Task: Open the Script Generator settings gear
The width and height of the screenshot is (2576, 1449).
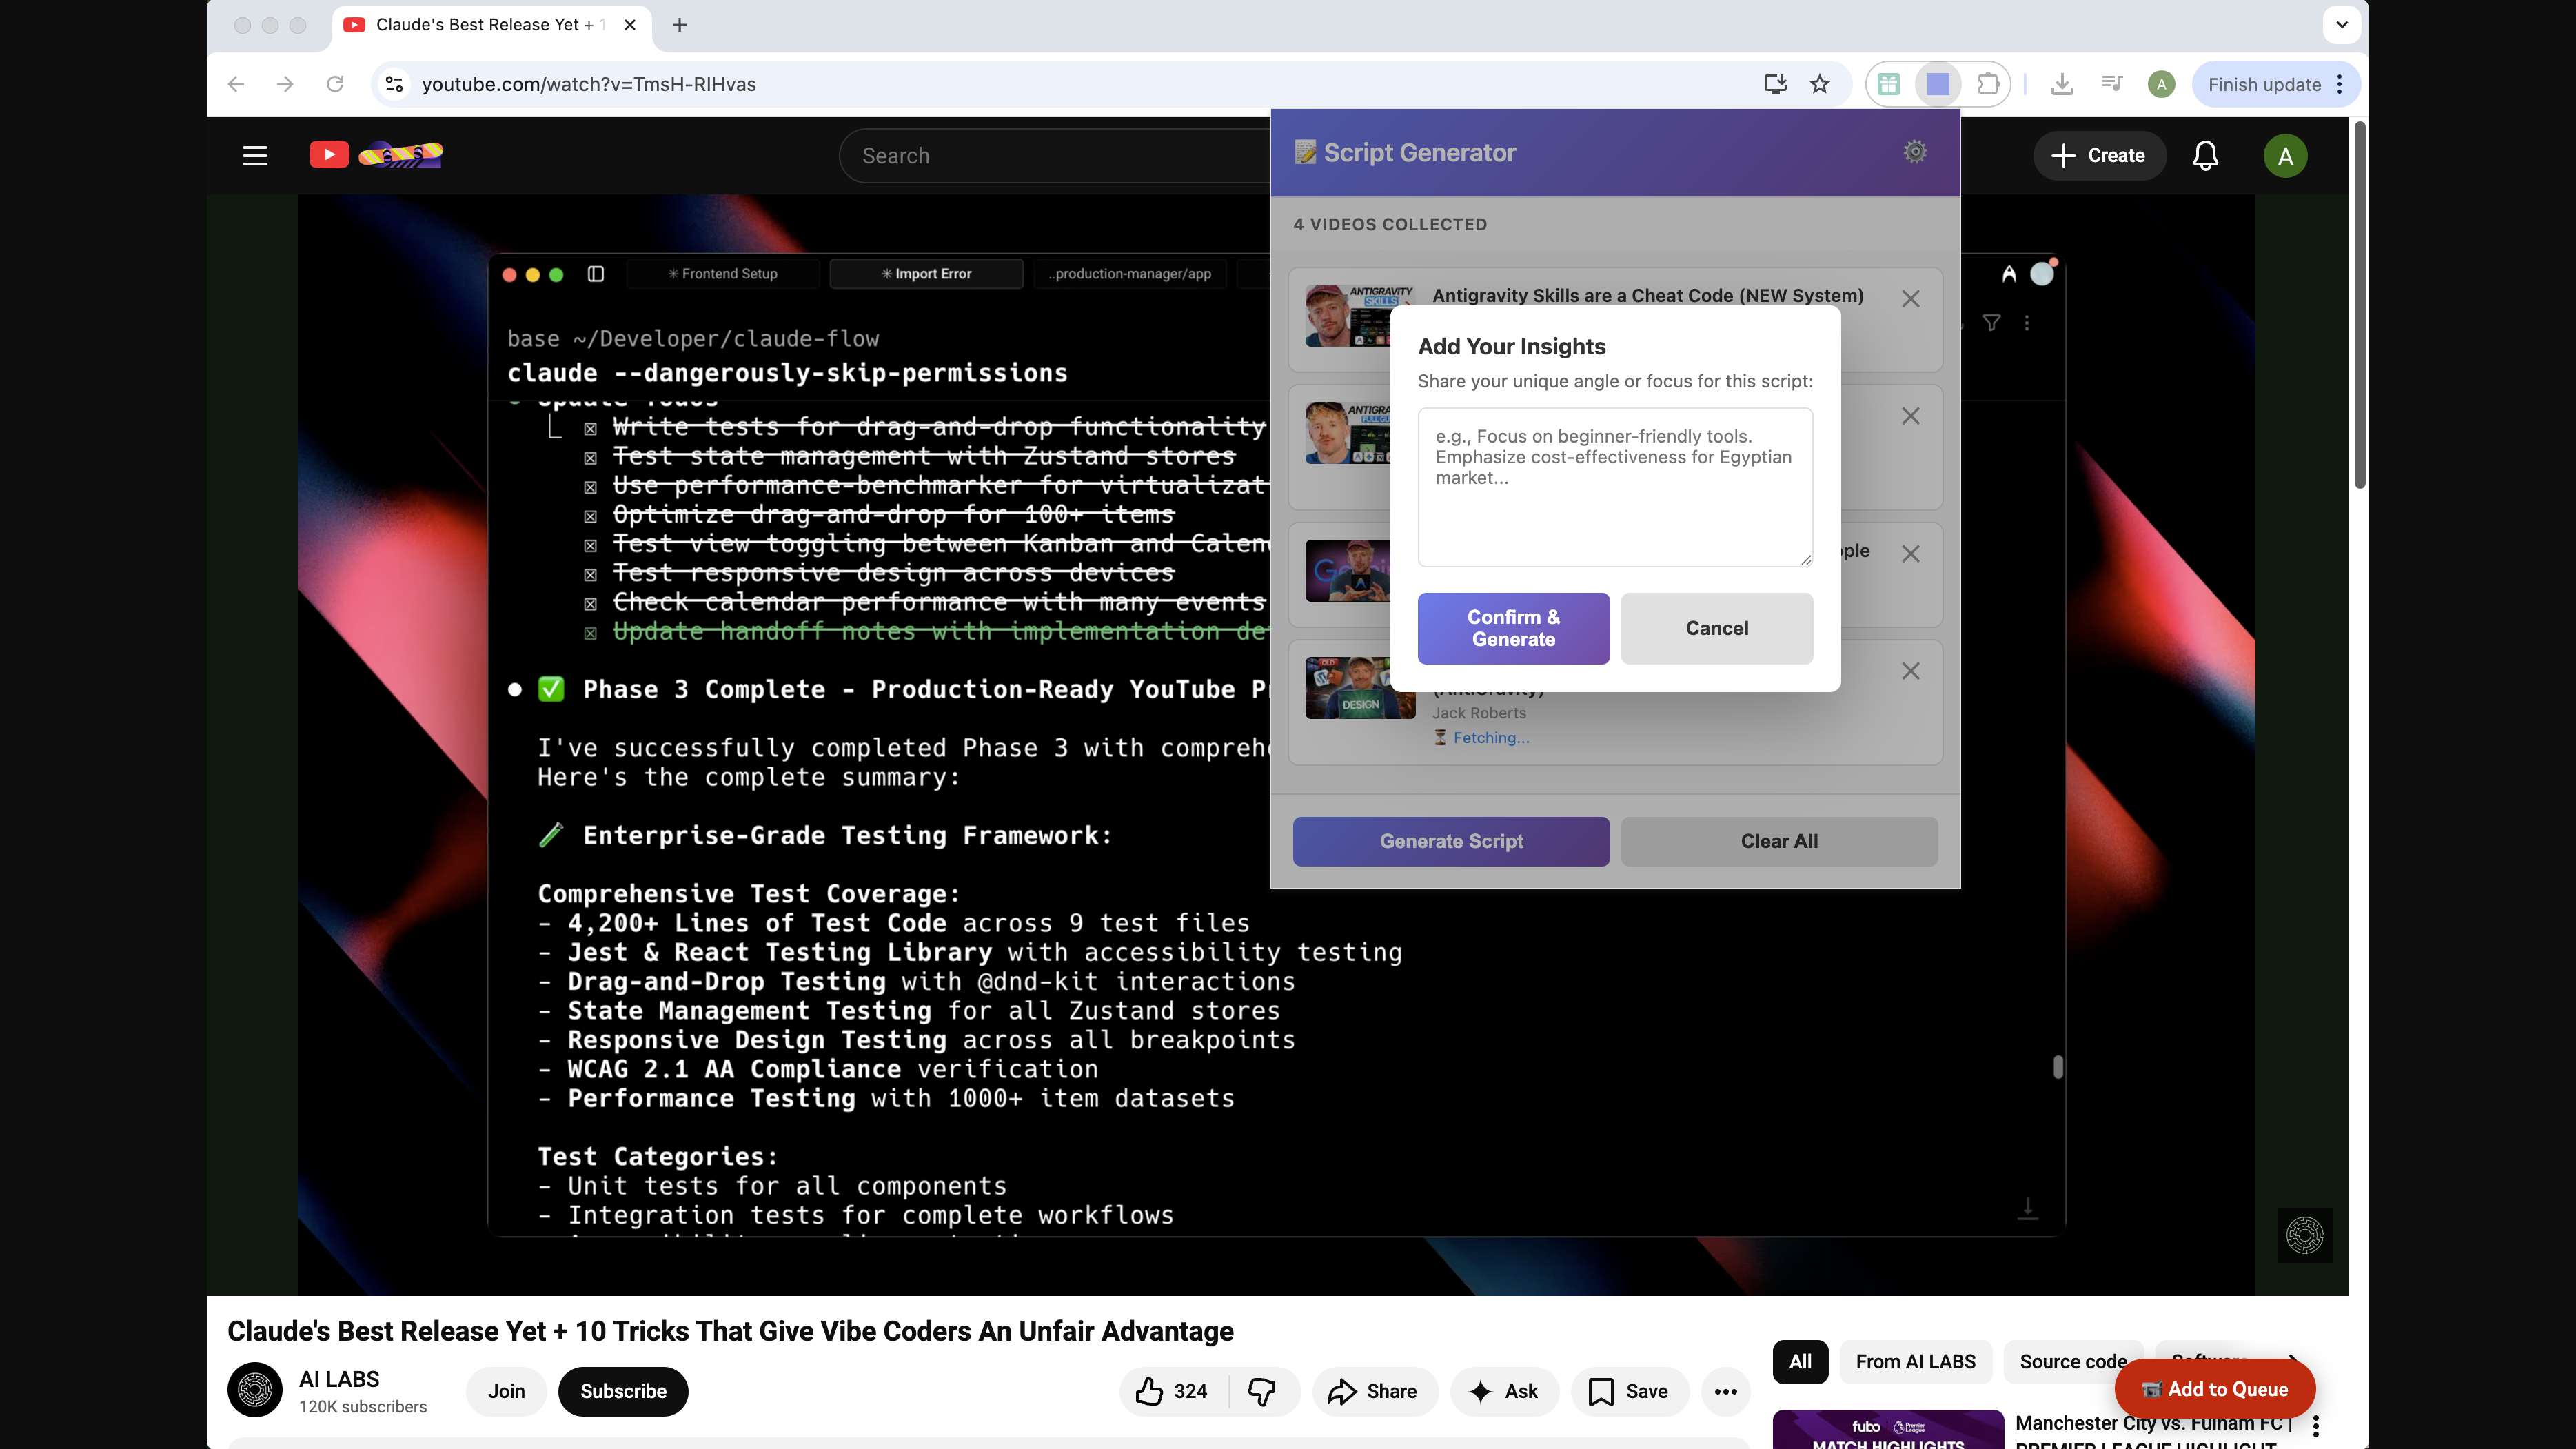Action: tap(1914, 151)
